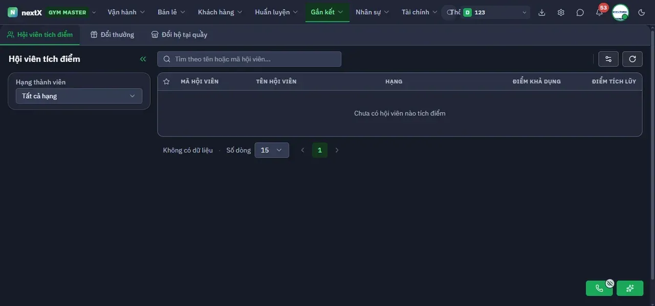Screen dimensions: 655x306
Task: Focus the member name or code search field
Action: click(x=249, y=59)
